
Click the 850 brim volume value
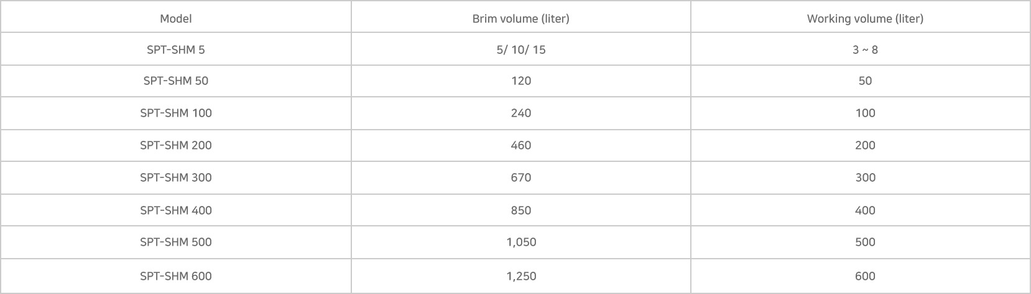click(x=521, y=210)
